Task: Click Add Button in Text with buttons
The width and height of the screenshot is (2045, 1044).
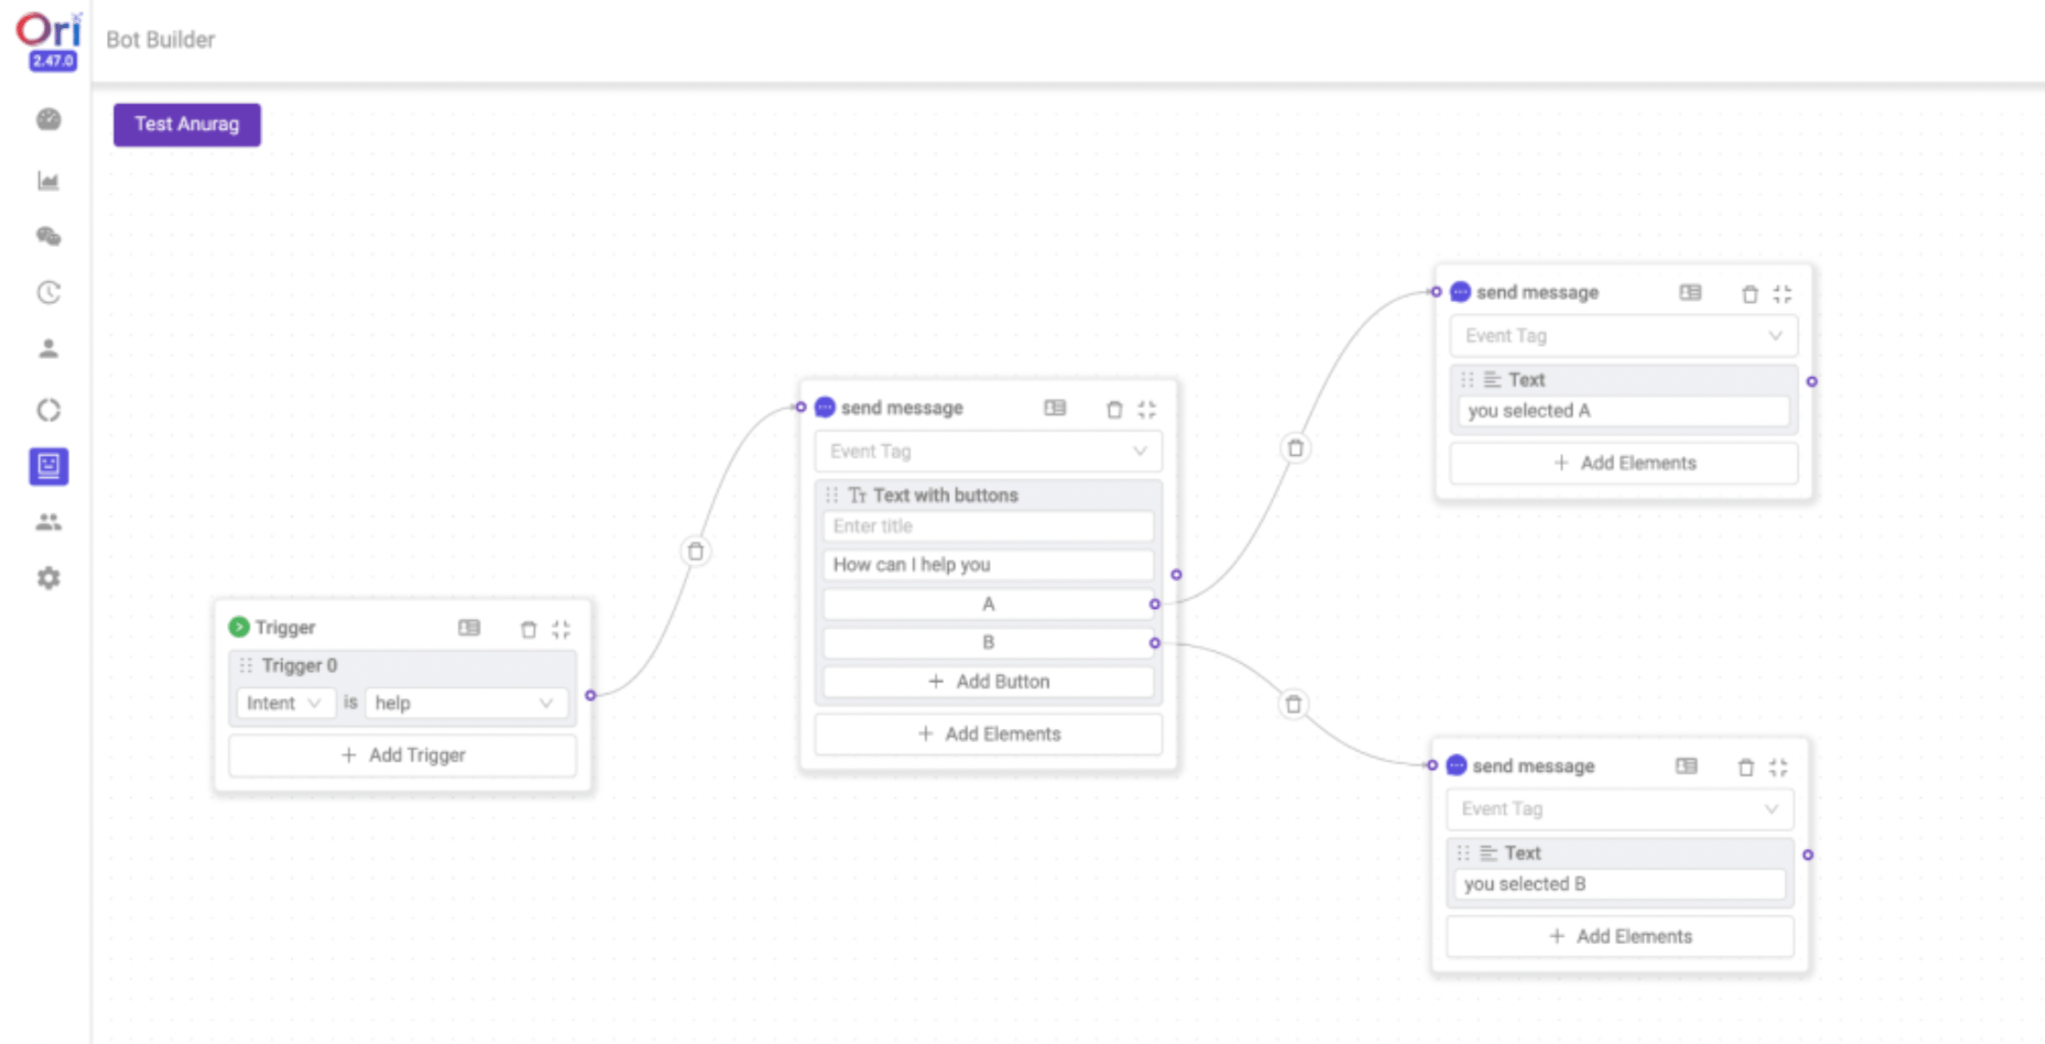Action: (988, 681)
